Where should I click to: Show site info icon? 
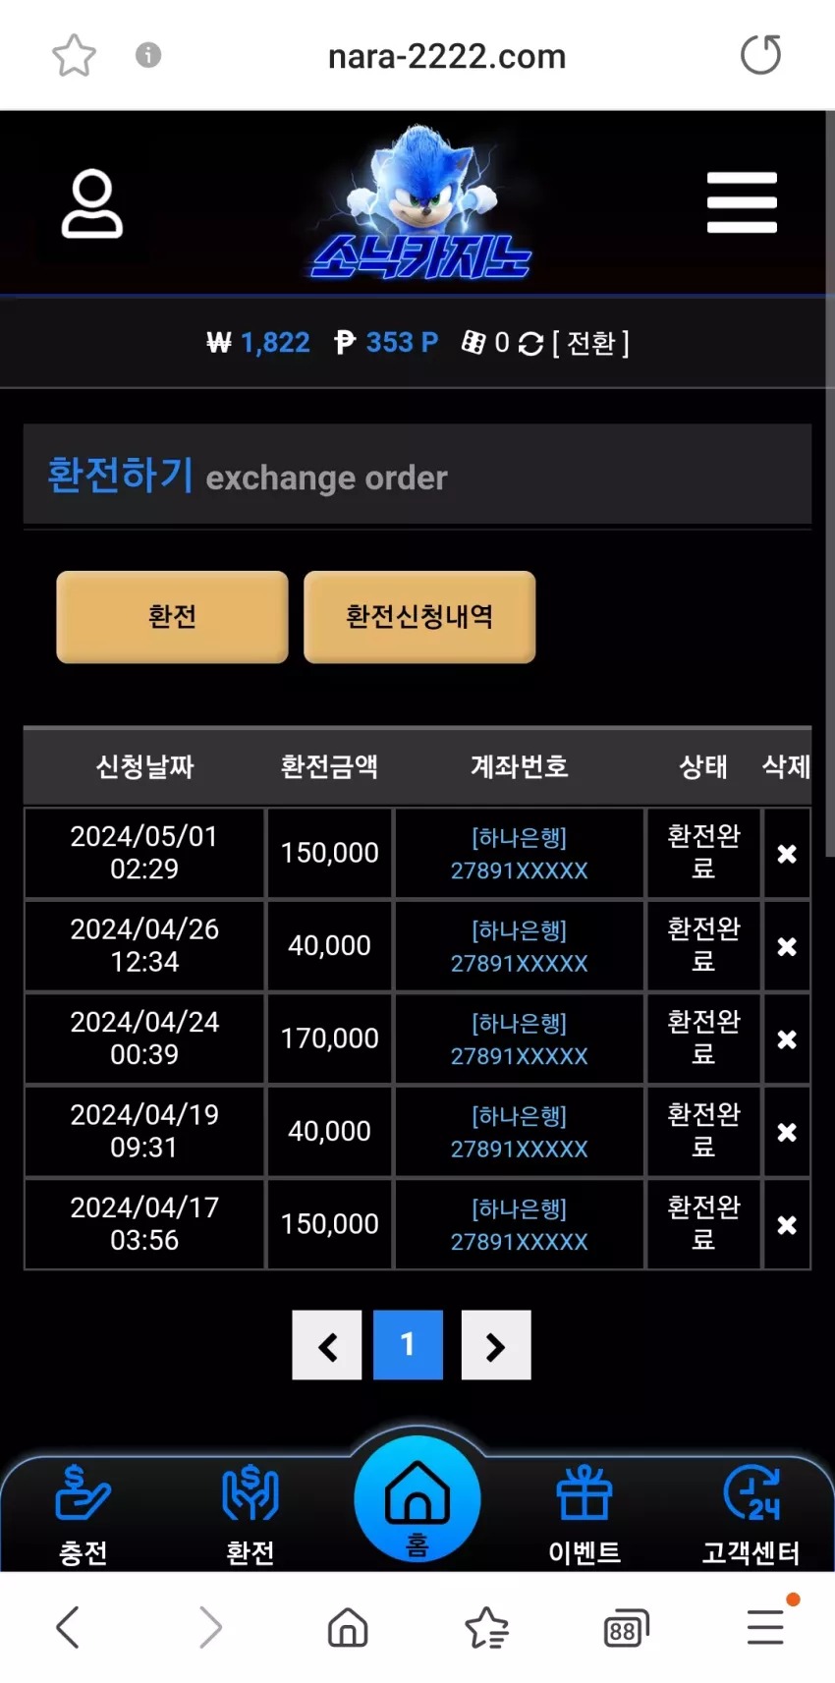pos(148,55)
